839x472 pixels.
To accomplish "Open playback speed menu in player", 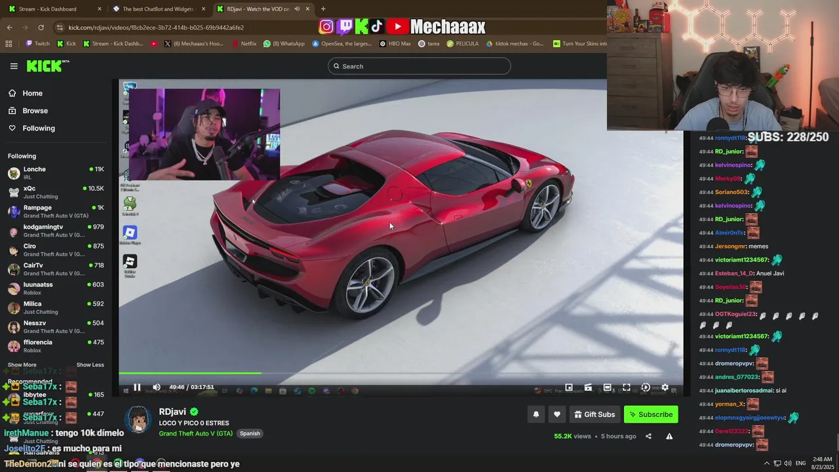I will click(646, 387).
